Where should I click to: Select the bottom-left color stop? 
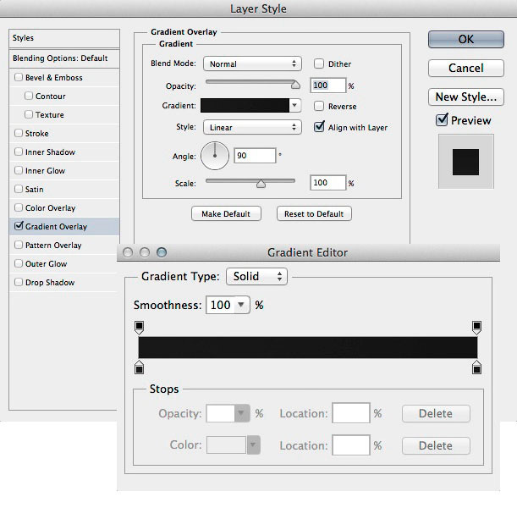[x=139, y=367]
